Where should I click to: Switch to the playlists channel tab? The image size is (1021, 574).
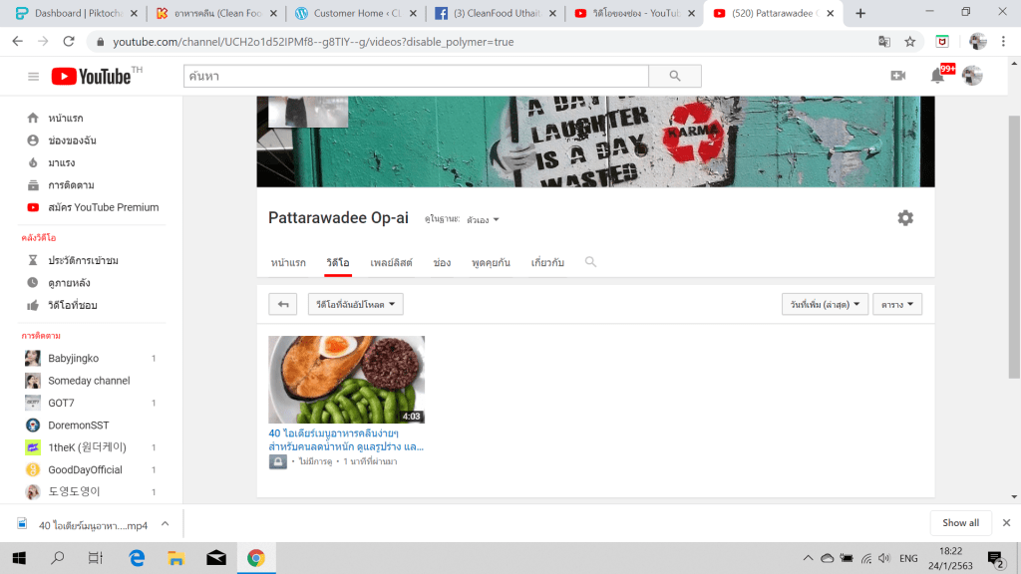click(391, 262)
